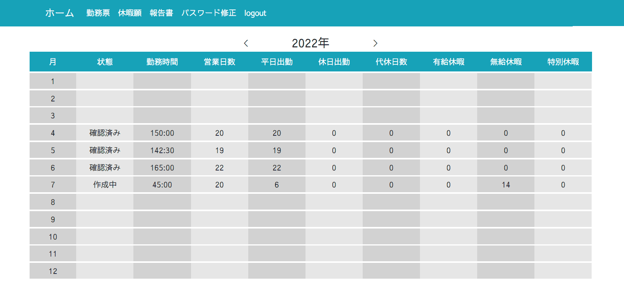Viewport: 624px width, 298px height.
Task: Click the 代休日数 column header
Action: coord(391,62)
